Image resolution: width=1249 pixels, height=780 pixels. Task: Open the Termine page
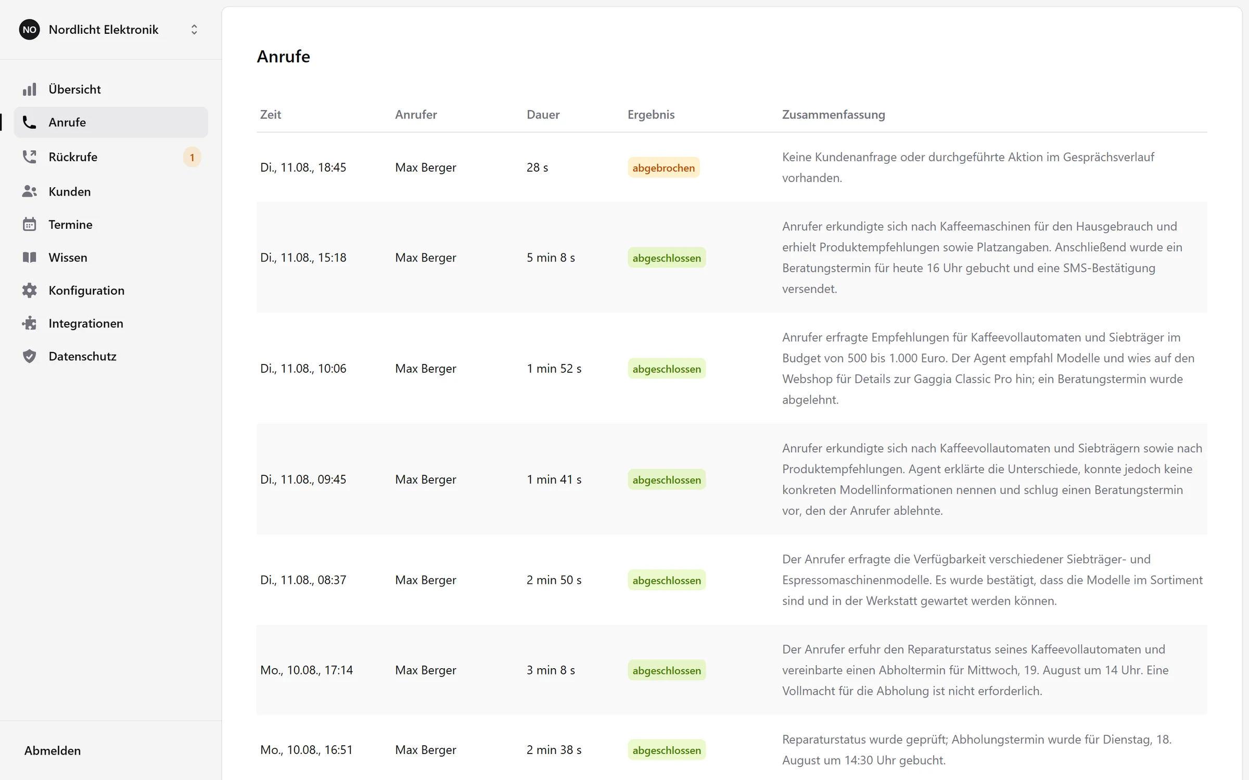pos(111,225)
